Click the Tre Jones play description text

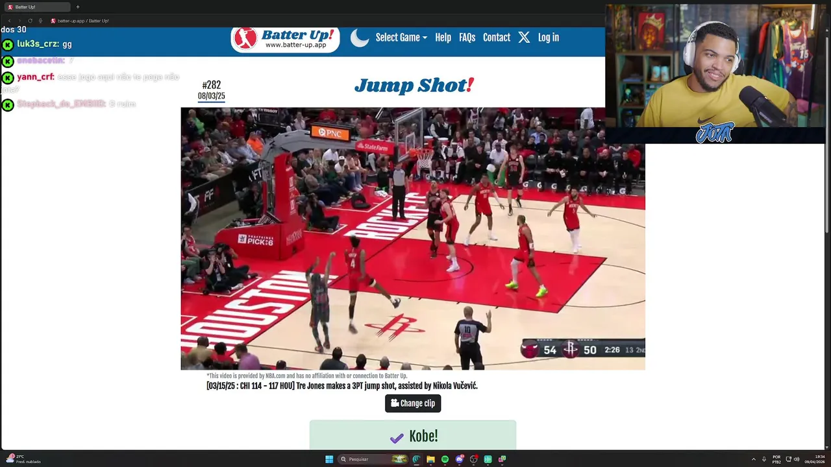click(341, 386)
